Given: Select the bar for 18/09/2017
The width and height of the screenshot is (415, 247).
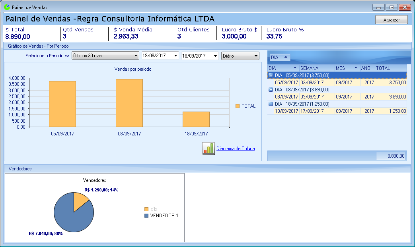Looking at the screenshot, I should coord(196,120).
